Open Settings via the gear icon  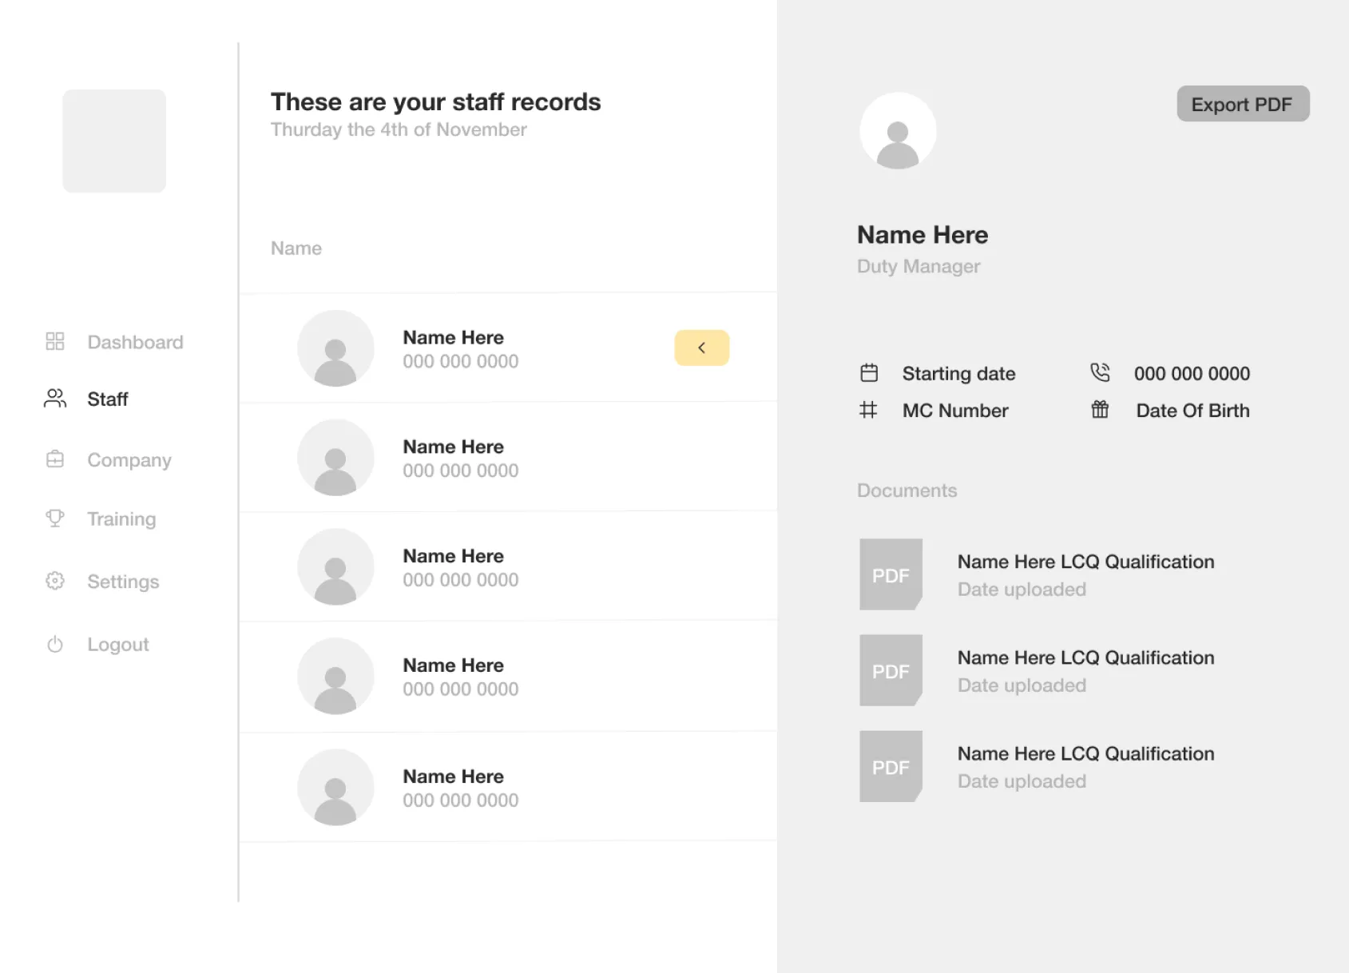click(x=55, y=581)
